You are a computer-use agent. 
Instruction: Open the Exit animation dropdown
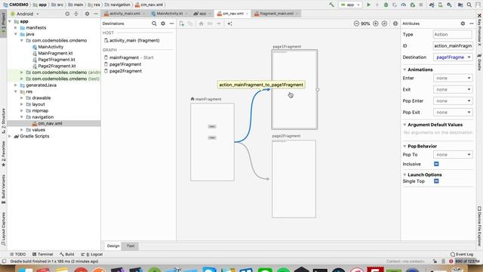(x=453, y=89)
